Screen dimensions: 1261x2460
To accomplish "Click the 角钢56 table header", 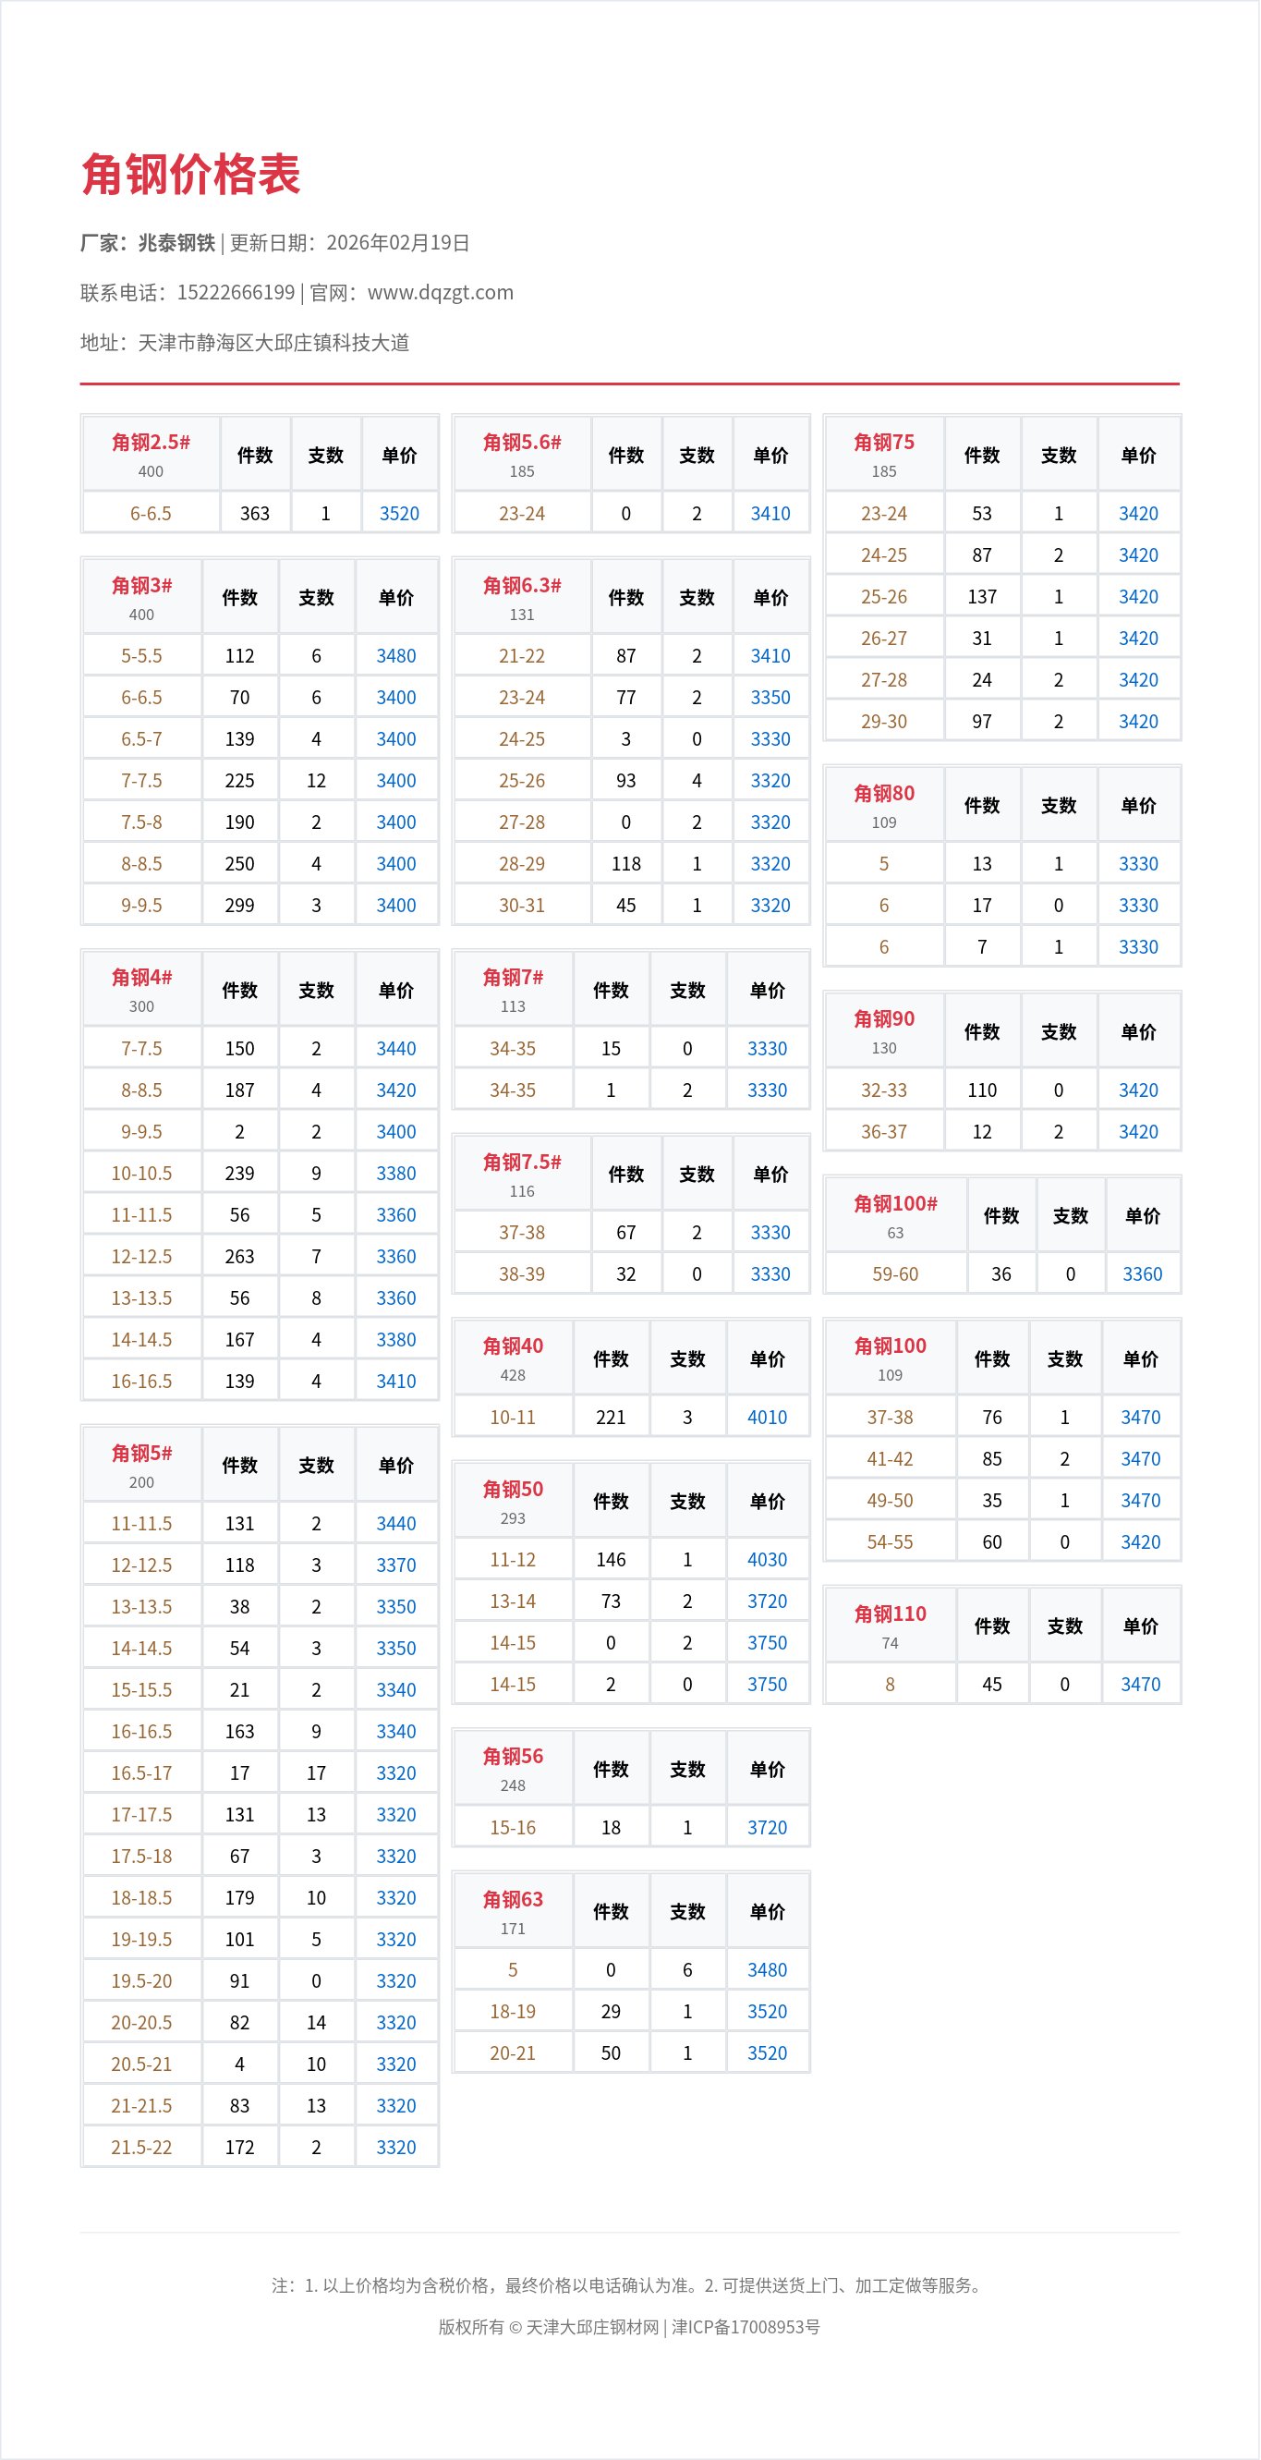I will click(x=513, y=1770).
